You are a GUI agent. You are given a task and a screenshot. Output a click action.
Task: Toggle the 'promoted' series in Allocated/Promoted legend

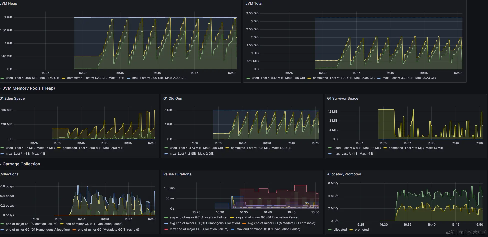[362, 230]
